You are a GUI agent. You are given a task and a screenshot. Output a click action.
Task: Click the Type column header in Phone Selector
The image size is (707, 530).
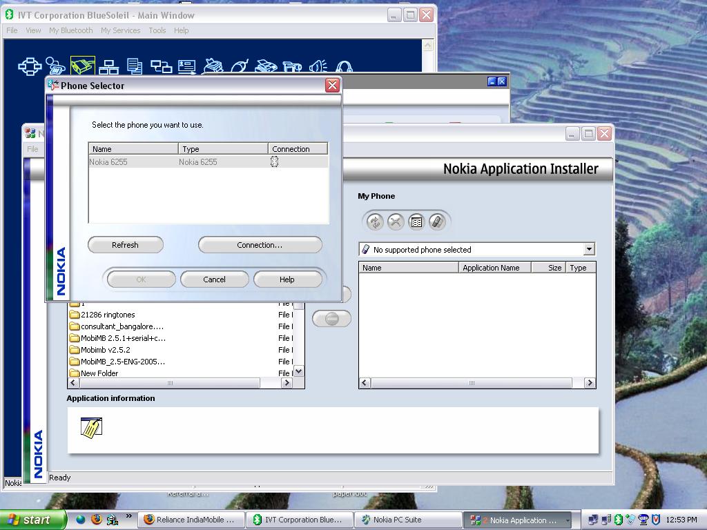(x=223, y=149)
